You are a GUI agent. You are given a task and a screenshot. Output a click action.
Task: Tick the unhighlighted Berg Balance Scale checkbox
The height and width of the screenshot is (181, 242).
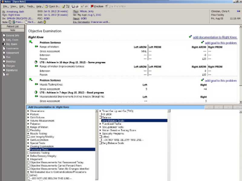(x=100, y=143)
